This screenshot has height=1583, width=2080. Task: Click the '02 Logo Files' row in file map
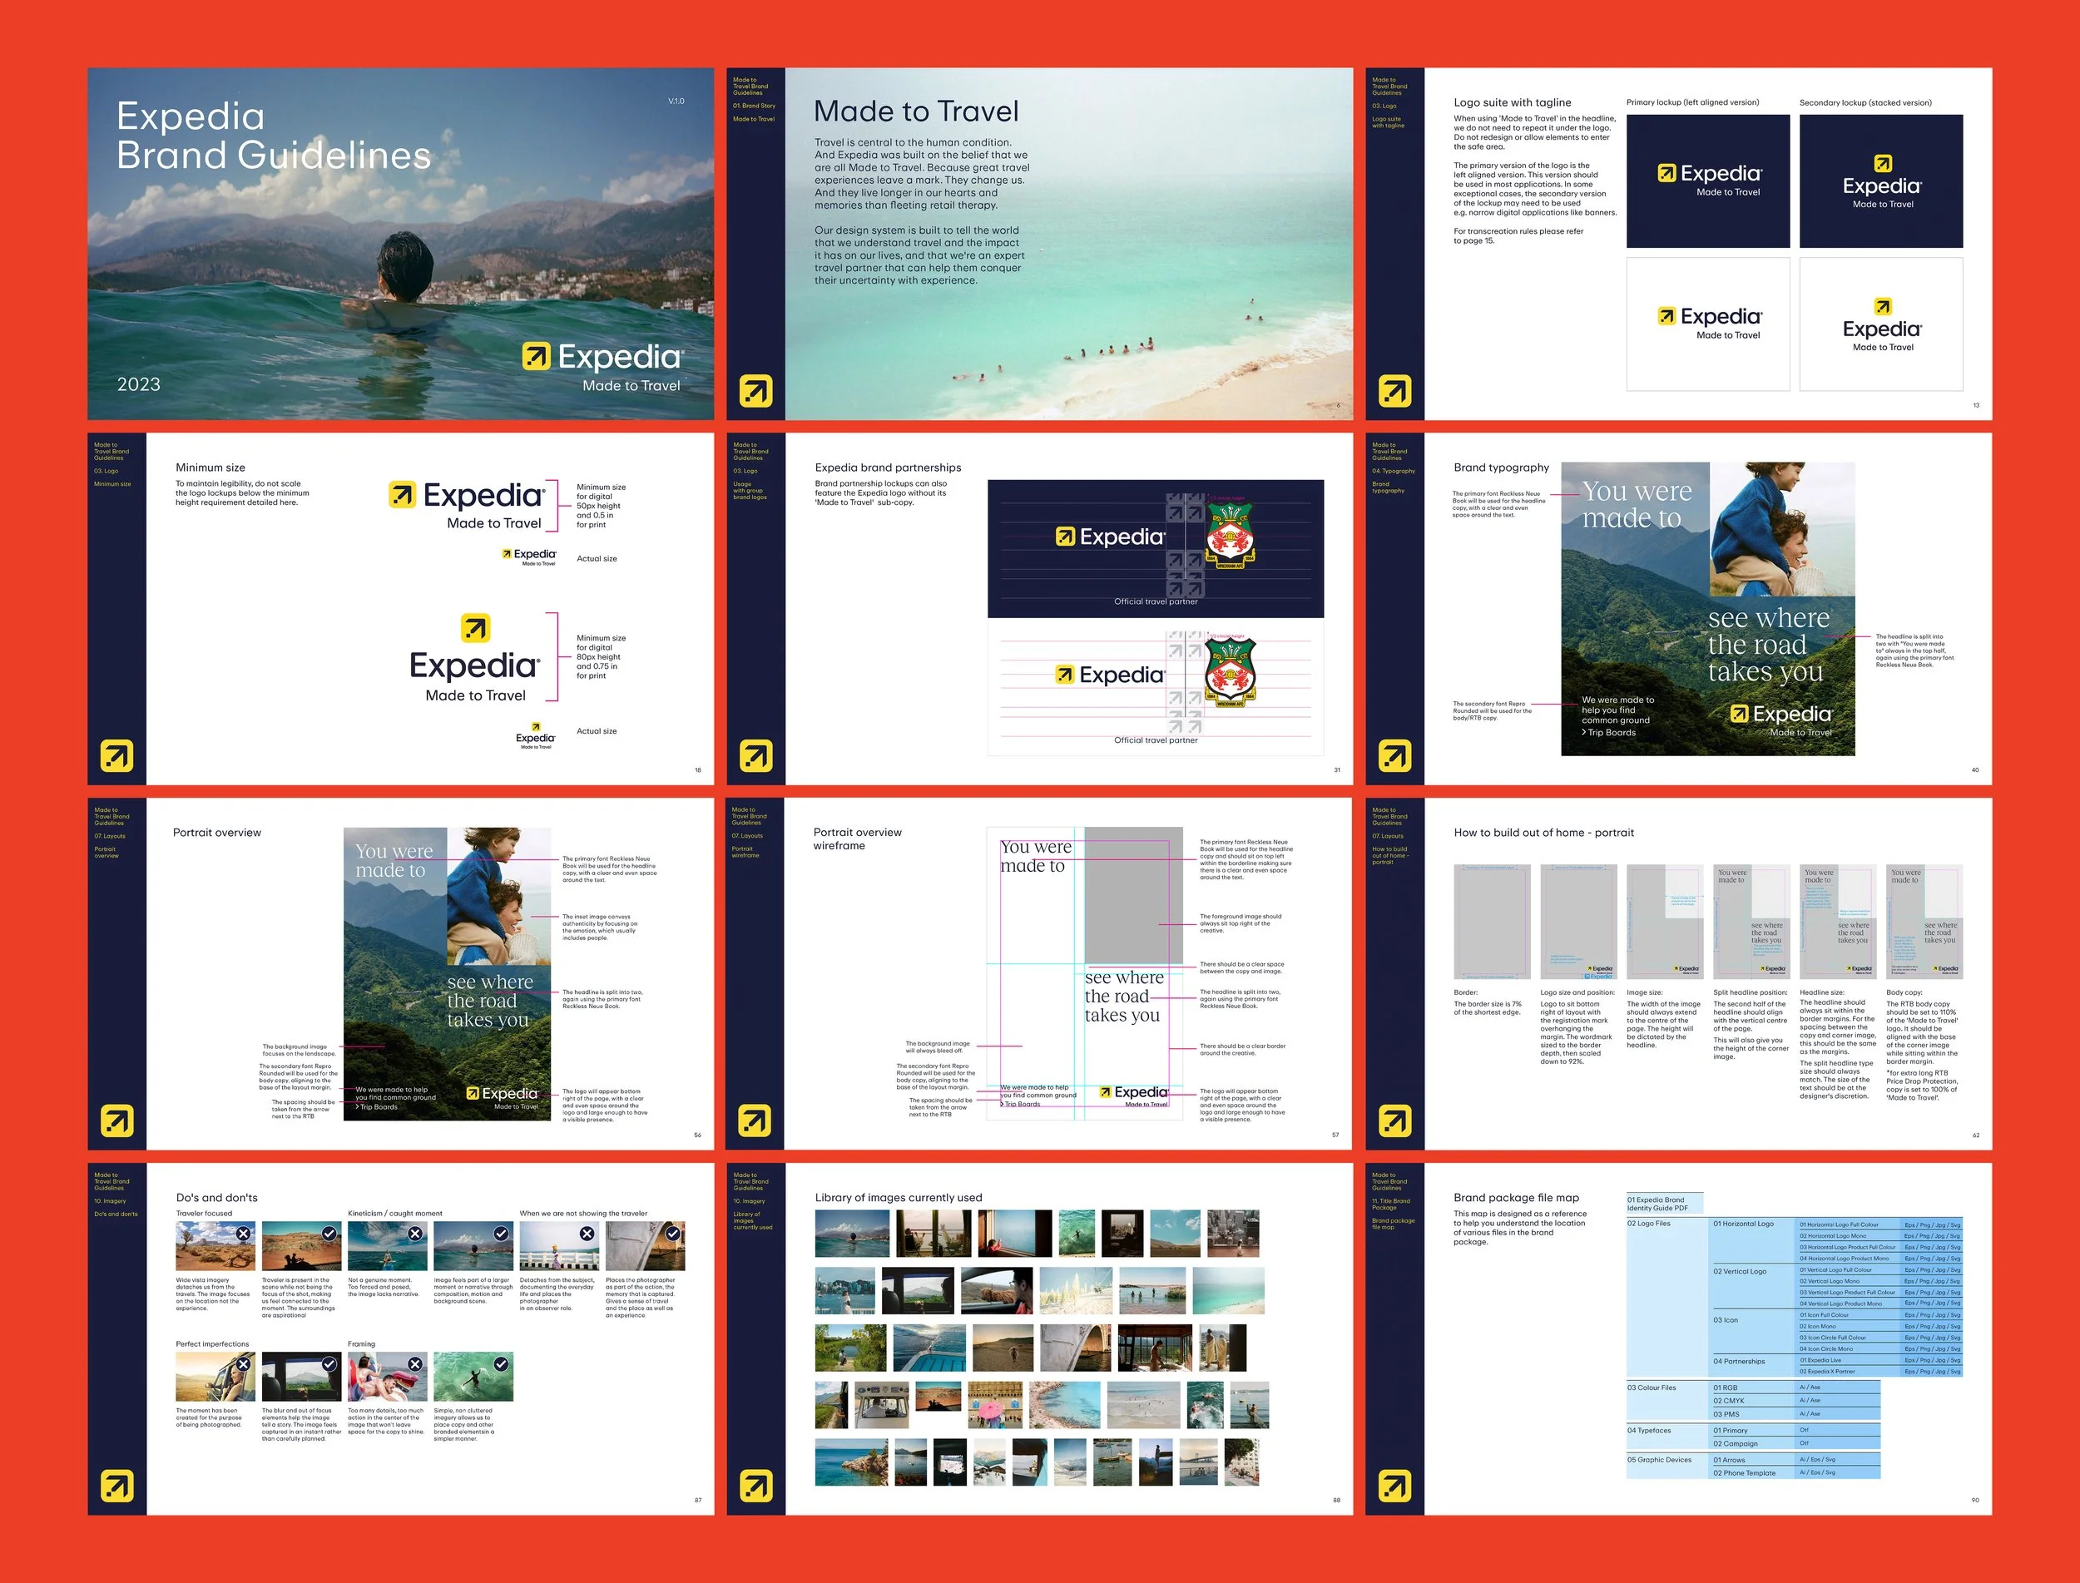click(1649, 1223)
